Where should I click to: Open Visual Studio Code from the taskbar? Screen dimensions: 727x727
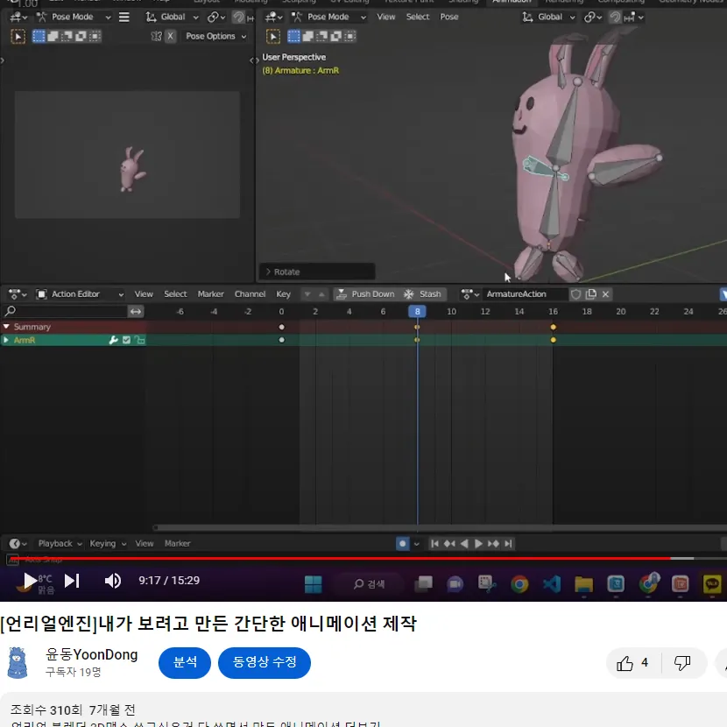[551, 583]
